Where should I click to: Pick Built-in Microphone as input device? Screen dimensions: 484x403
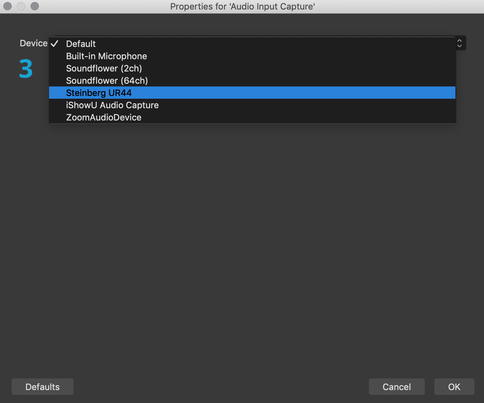click(107, 56)
